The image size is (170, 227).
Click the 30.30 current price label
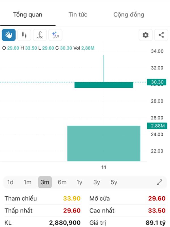[x=157, y=82]
